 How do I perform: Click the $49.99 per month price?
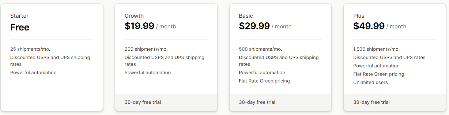[380, 26]
